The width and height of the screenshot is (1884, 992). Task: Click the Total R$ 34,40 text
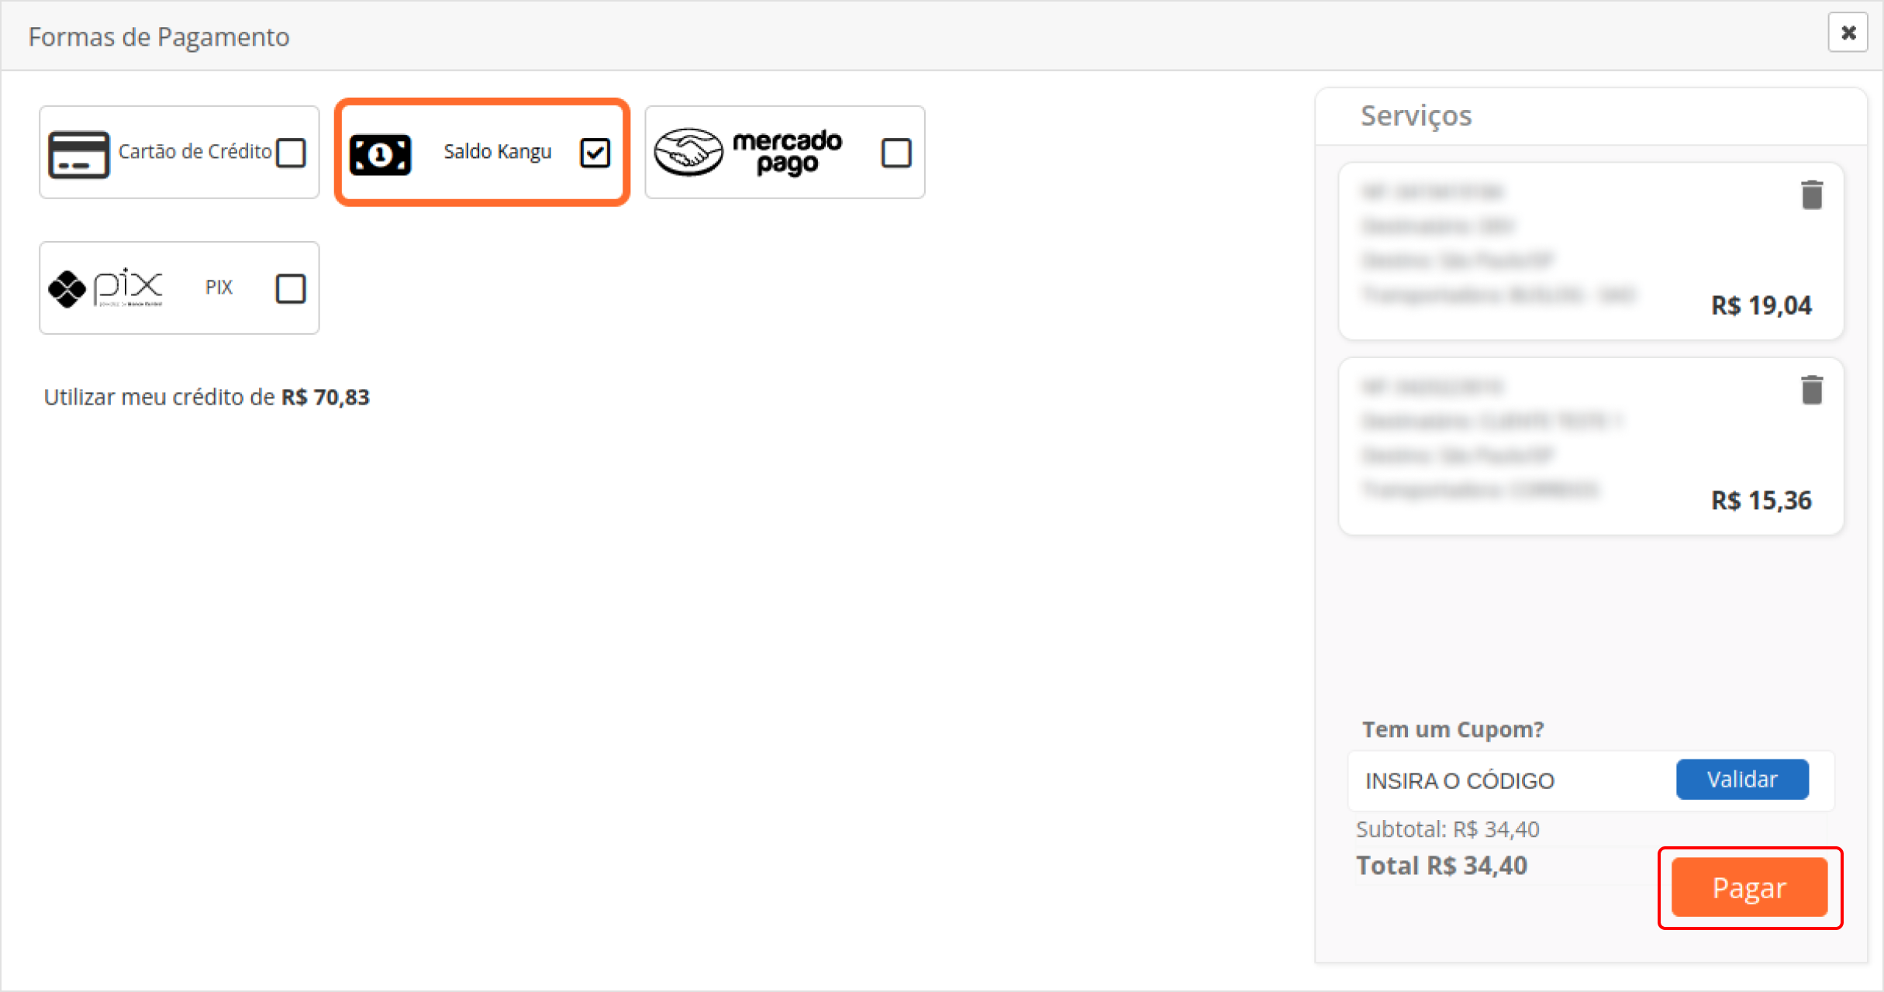(1441, 866)
